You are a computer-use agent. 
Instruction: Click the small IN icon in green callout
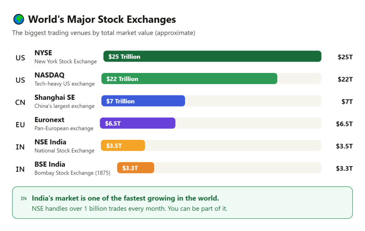(x=24, y=199)
